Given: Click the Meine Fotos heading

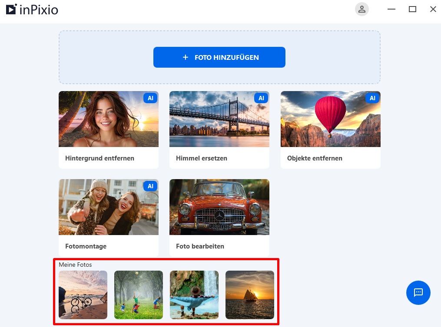Looking at the screenshot, I should point(75,265).
